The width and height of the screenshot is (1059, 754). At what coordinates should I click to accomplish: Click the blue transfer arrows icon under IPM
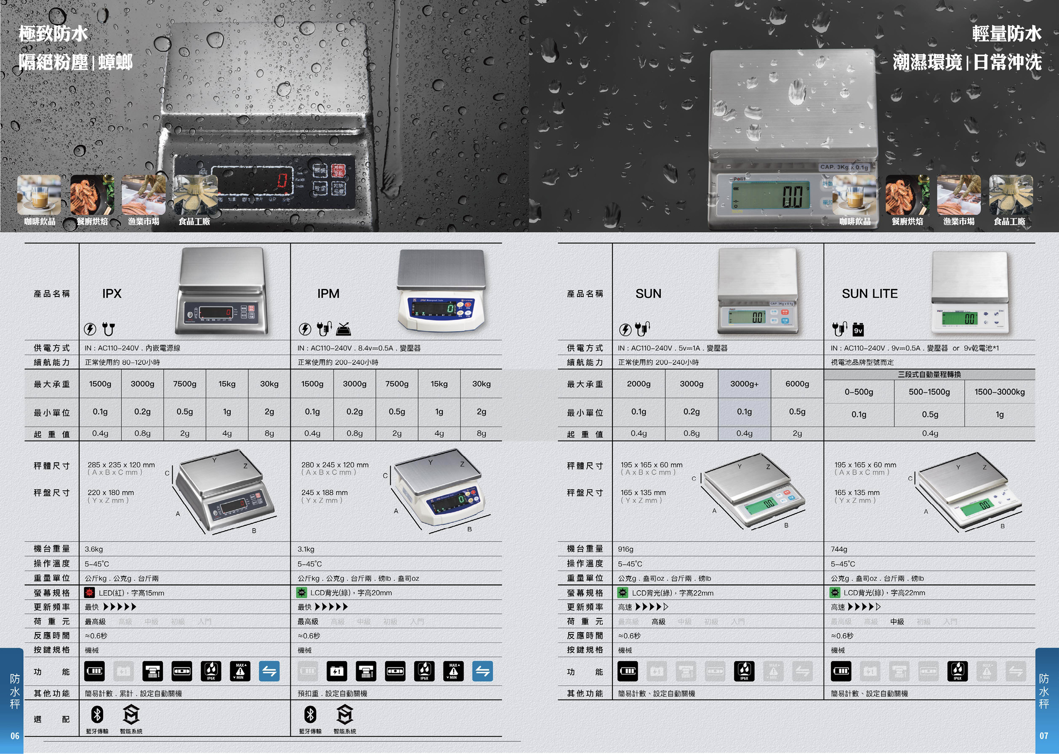(x=482, y=671)
